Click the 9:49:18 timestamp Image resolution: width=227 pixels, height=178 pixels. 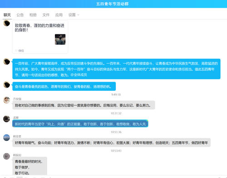point(116,94)
